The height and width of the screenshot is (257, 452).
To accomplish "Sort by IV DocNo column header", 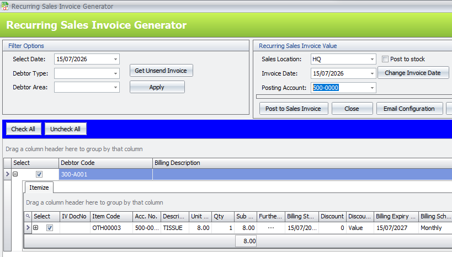I will [x=75, y=216].
